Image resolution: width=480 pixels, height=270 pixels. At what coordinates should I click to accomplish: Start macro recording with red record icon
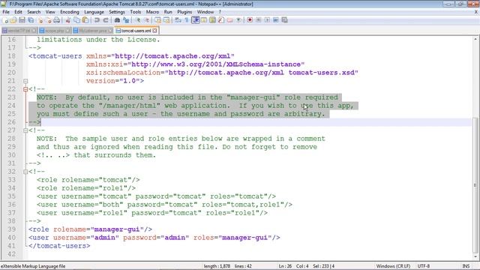click(x=250, y=20)
